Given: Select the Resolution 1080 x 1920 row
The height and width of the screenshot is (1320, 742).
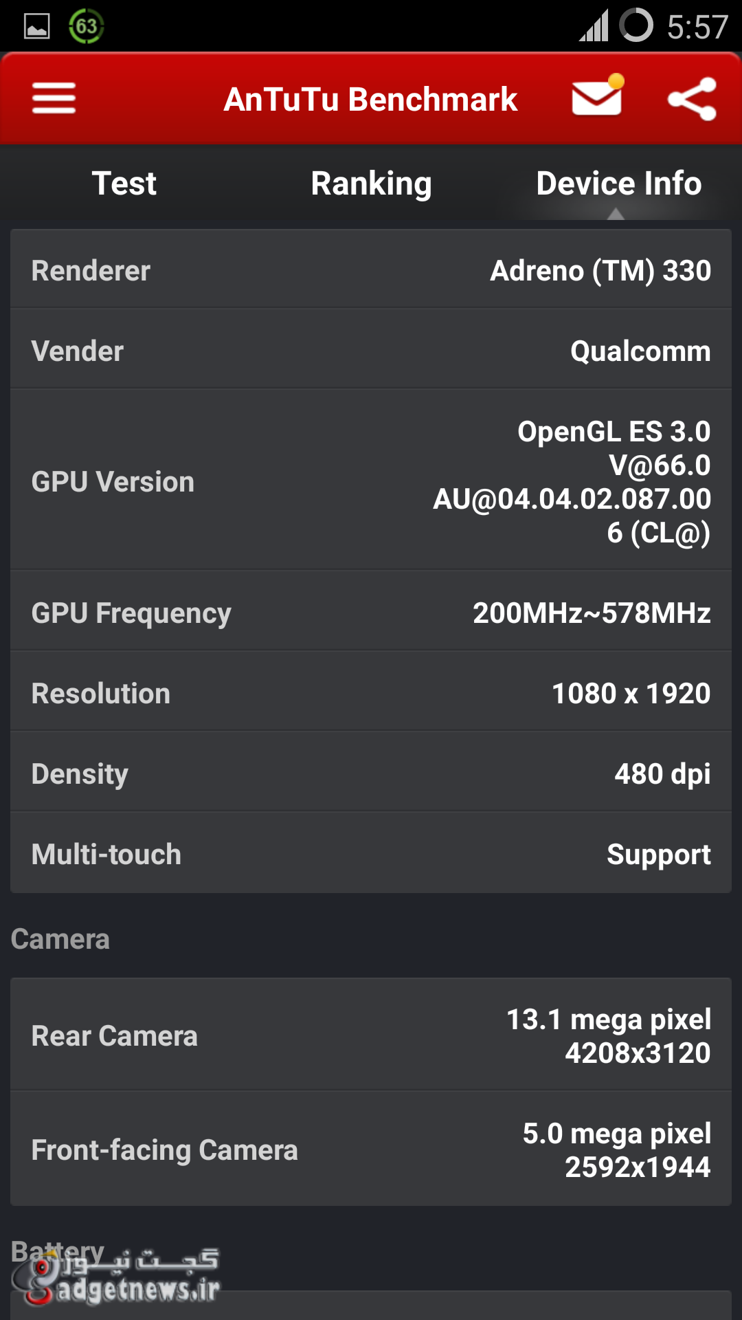Looking at the screenshot, I should point(371,693).
